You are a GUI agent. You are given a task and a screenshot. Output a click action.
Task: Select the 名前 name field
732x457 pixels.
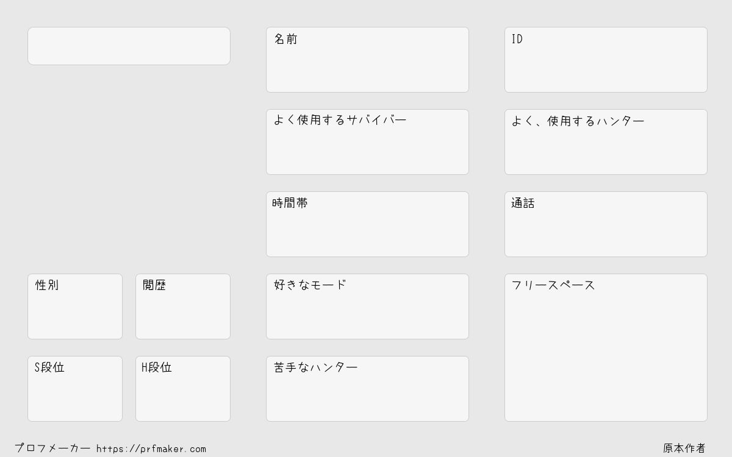[x=367, y=60]
